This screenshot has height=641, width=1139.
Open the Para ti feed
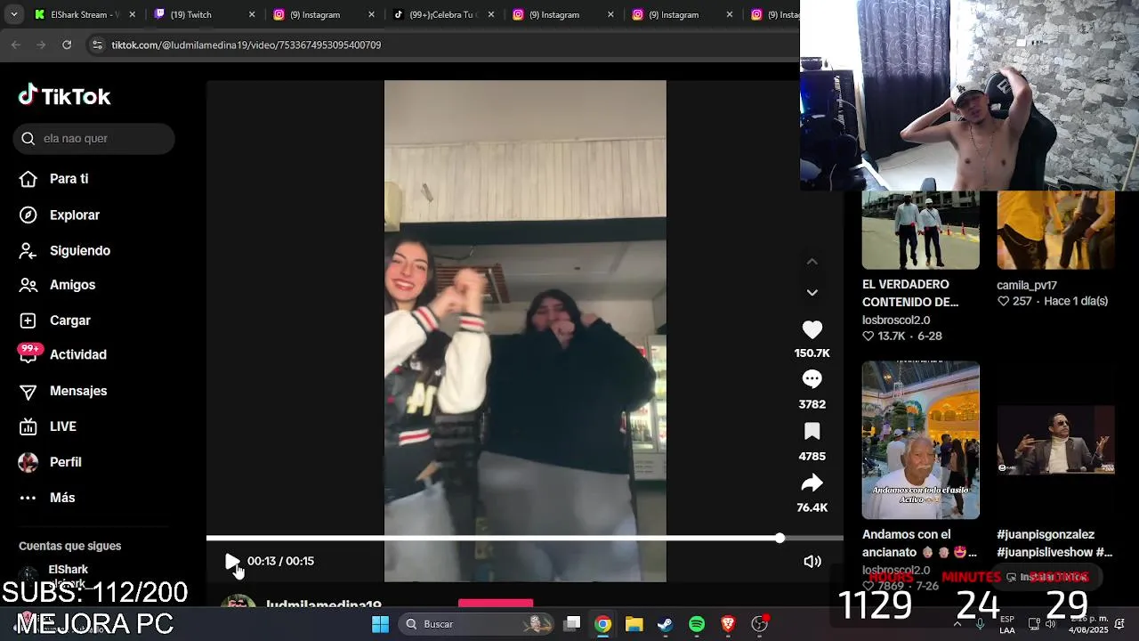[x=55, y=179]
